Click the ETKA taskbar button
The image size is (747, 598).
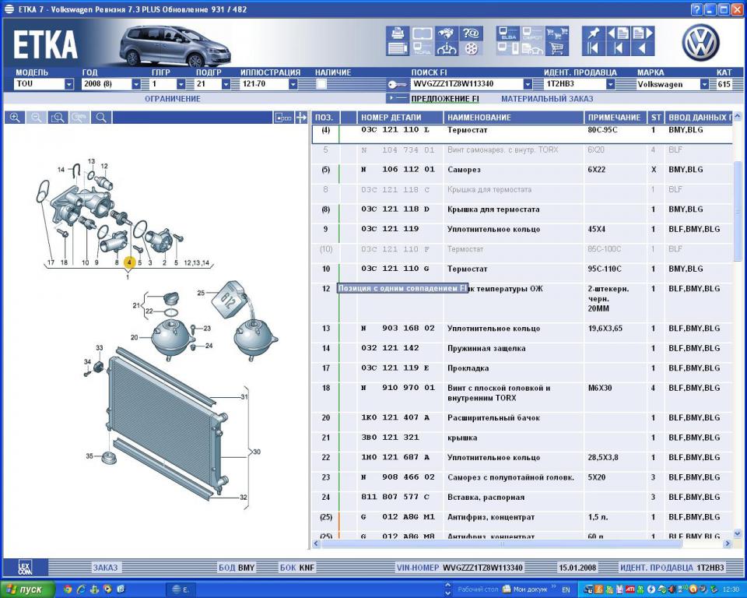[181, 589]
